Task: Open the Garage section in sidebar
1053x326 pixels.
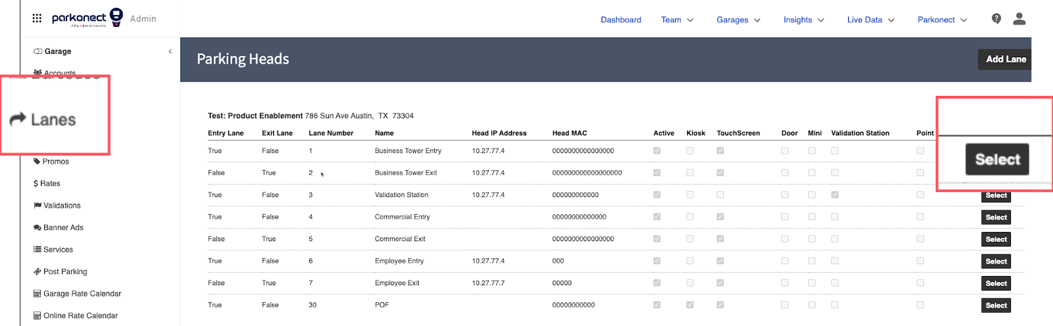Action: tap(58, 51)
